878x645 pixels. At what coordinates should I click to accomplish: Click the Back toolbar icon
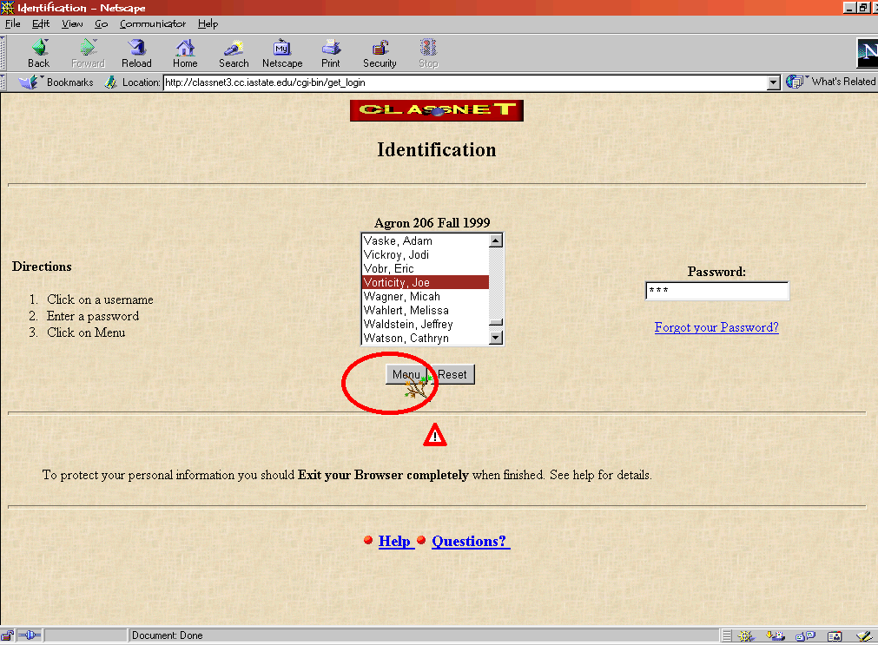39,52
